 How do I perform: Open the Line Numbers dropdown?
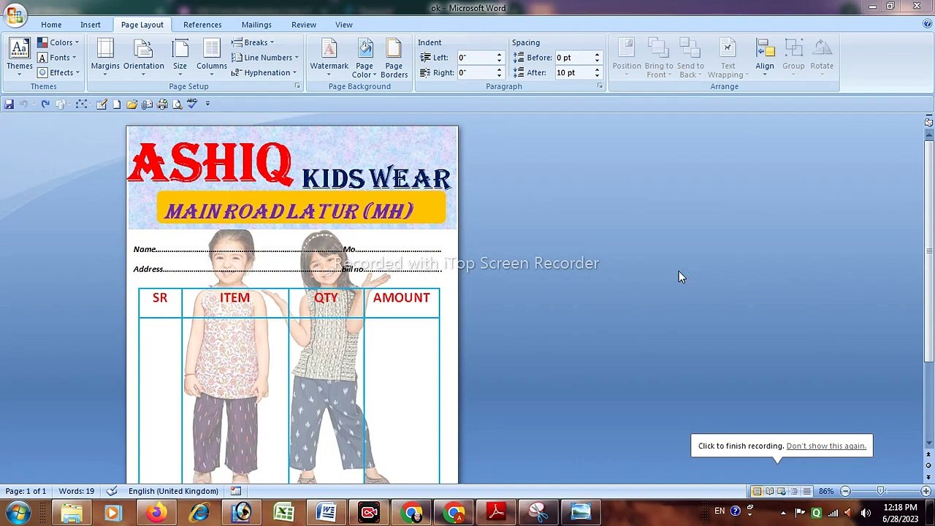[265, 58]
